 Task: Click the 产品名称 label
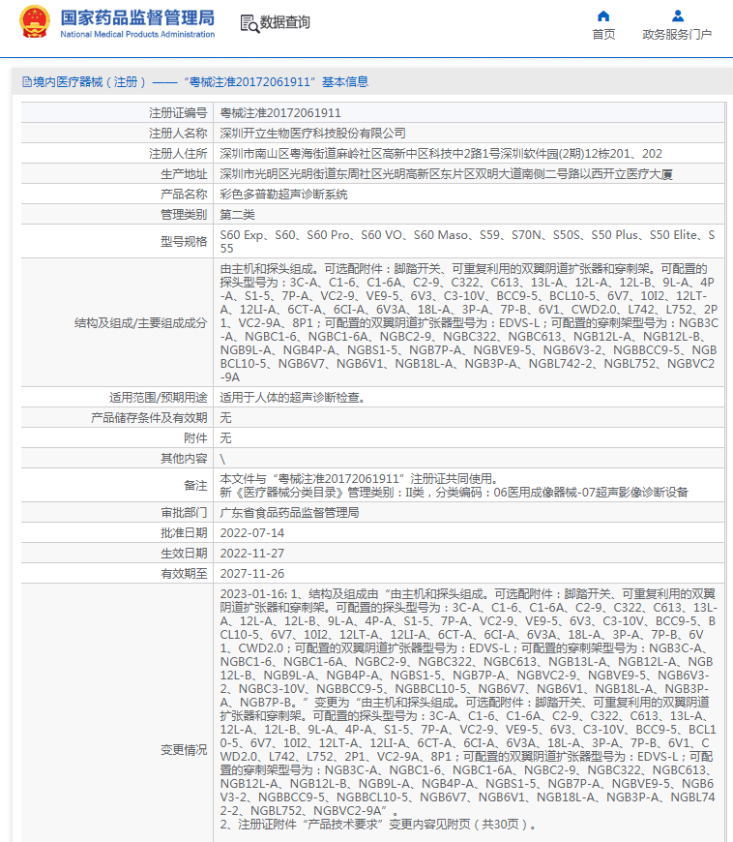(x=184, y=195)
